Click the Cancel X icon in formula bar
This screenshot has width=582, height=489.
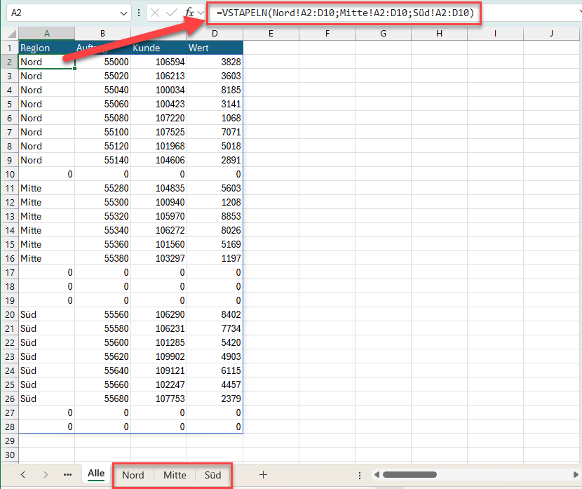tap(155, 13)
